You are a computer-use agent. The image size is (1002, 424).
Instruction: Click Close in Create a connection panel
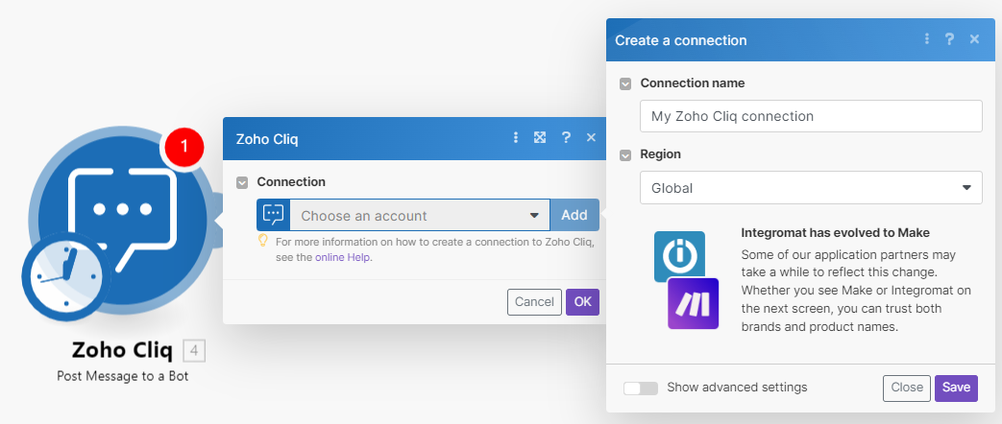click(x=907, y=388)
